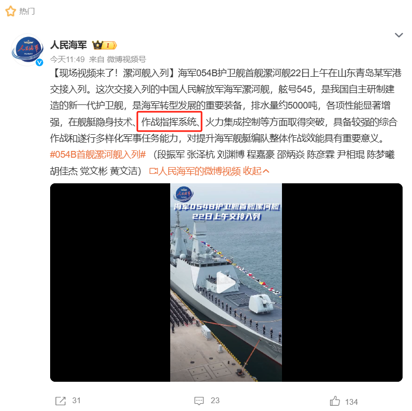
Task: Collapse the post text with 收起
Action: click(256, 171)
